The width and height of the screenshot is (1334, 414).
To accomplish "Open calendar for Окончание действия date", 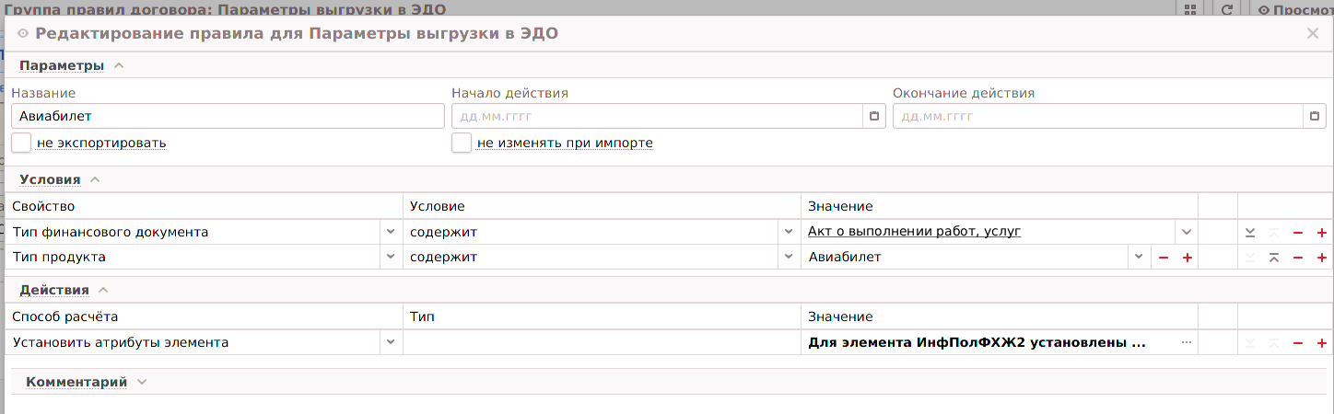I will click(x=1315, y=117).
